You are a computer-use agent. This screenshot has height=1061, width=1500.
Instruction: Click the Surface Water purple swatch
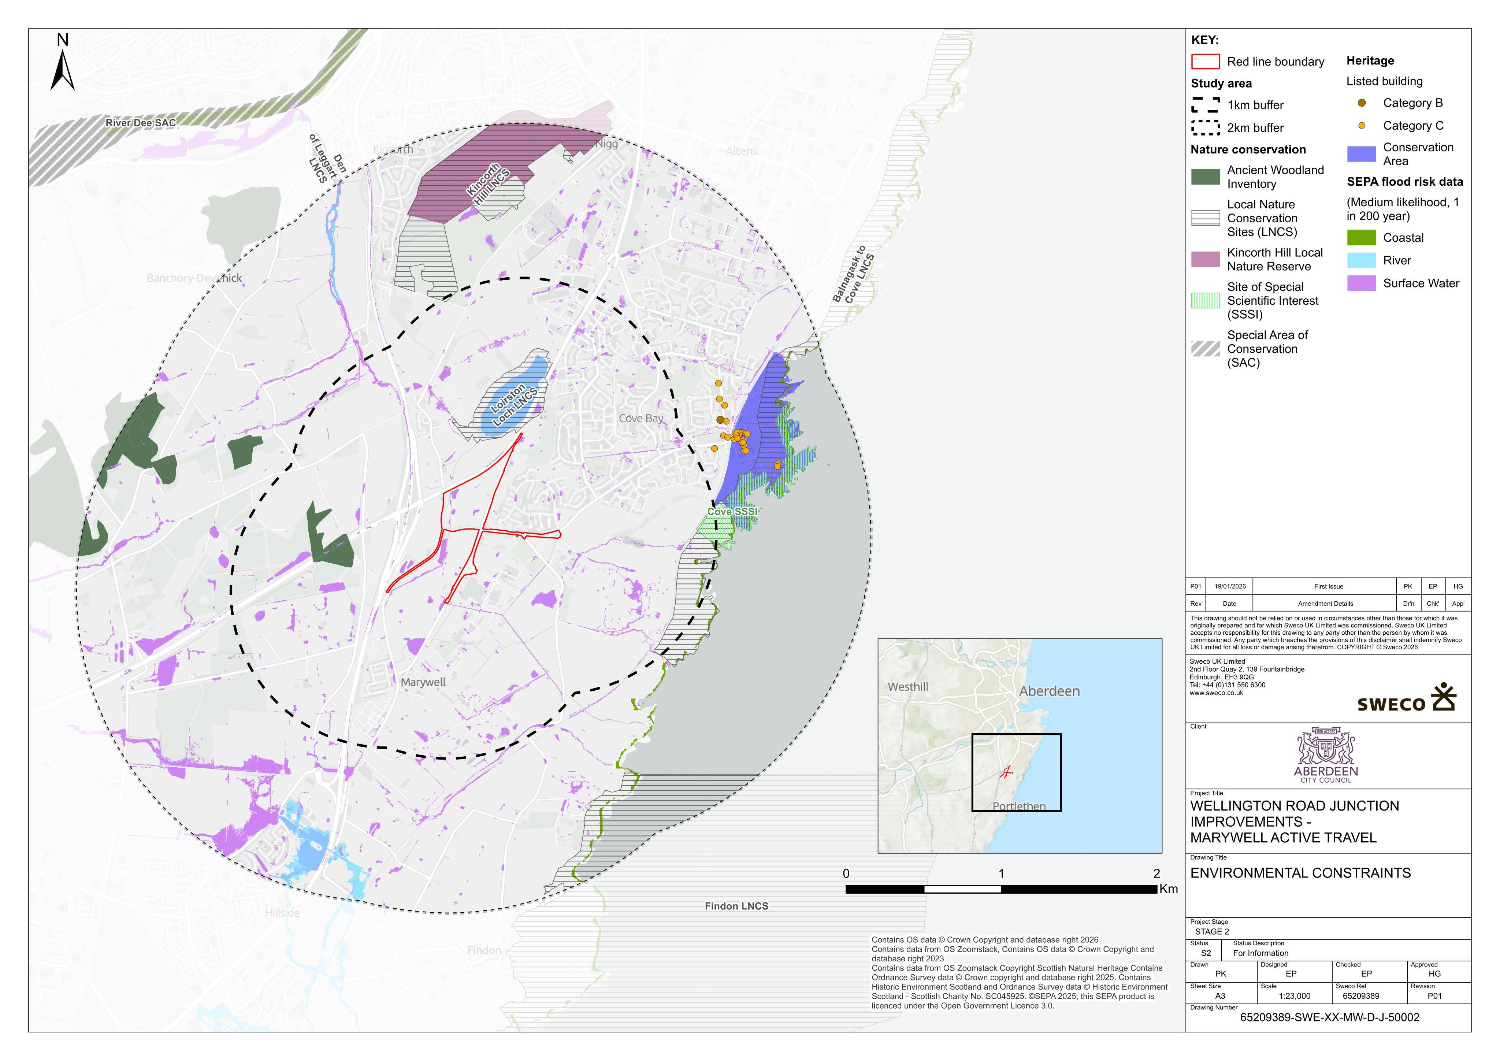click(1362, 283)
